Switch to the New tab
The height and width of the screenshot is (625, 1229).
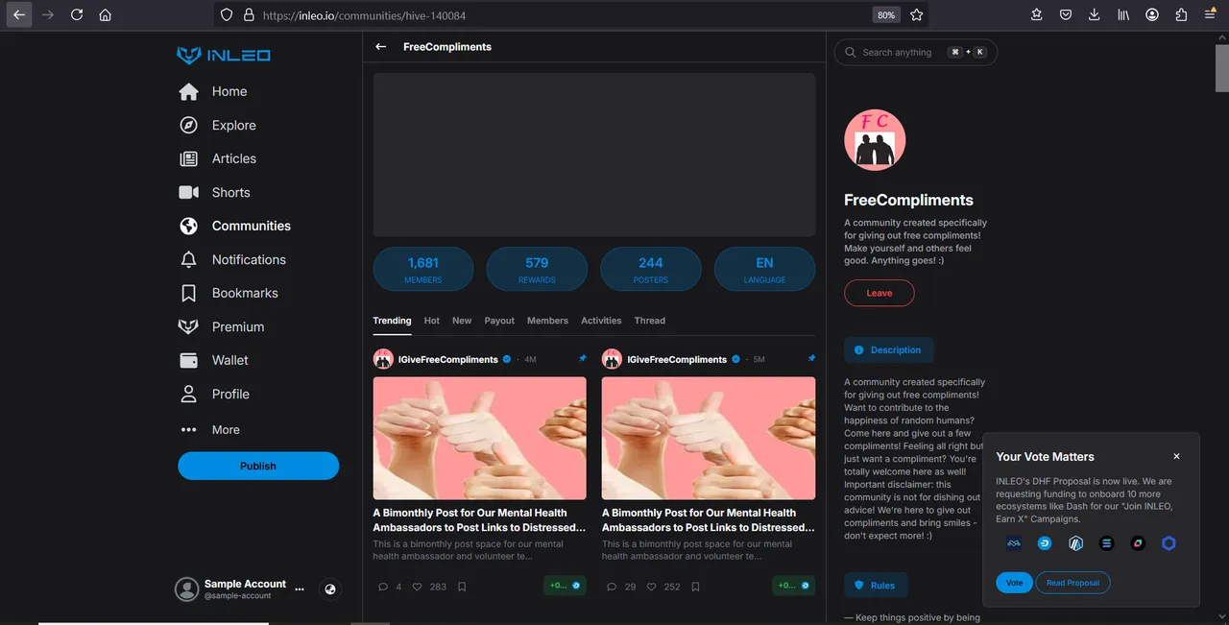(x=462, y=321)
